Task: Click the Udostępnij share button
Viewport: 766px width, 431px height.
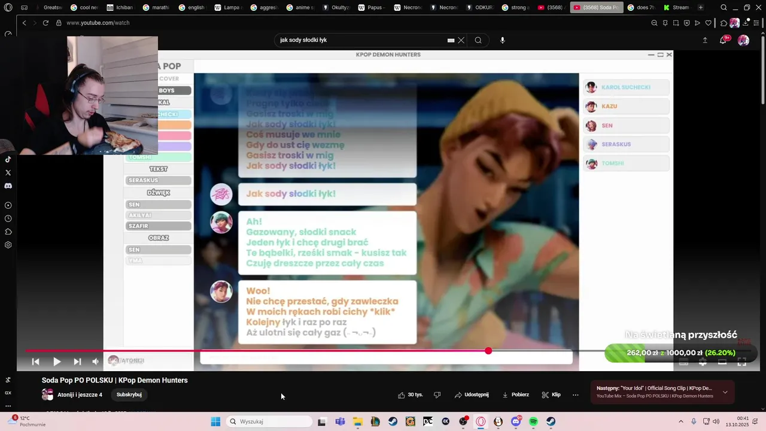Action: [472, 395]
